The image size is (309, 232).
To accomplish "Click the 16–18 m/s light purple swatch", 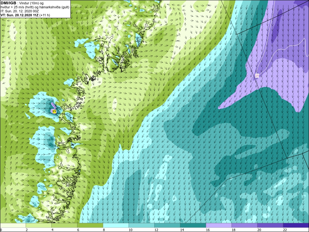I will pyautogui.click(x=219, y=225).
